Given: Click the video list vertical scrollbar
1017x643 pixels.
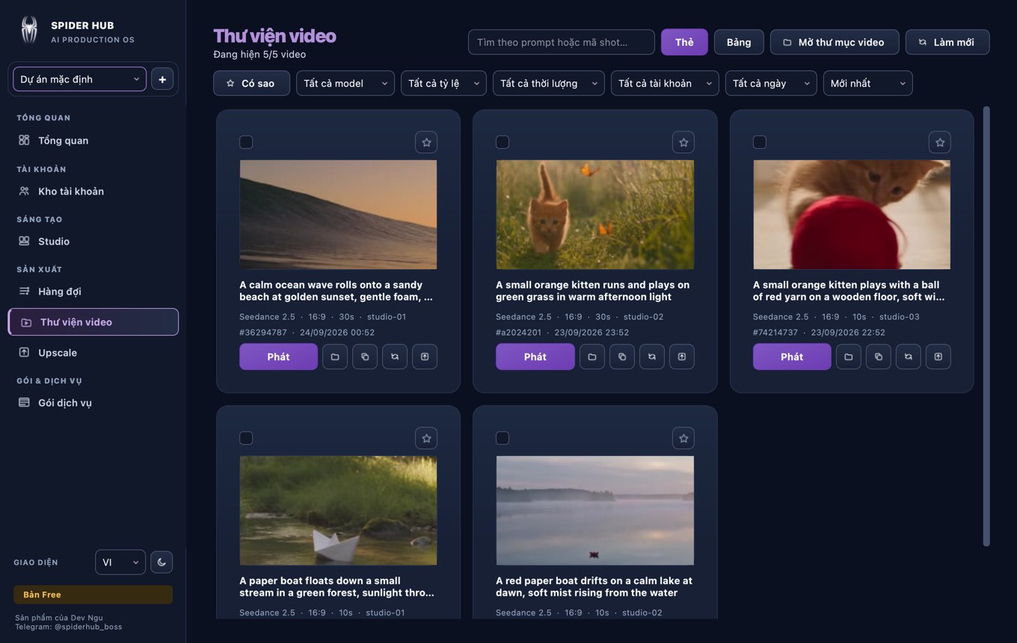Looking at the screenshot, I should coord(986,326).
